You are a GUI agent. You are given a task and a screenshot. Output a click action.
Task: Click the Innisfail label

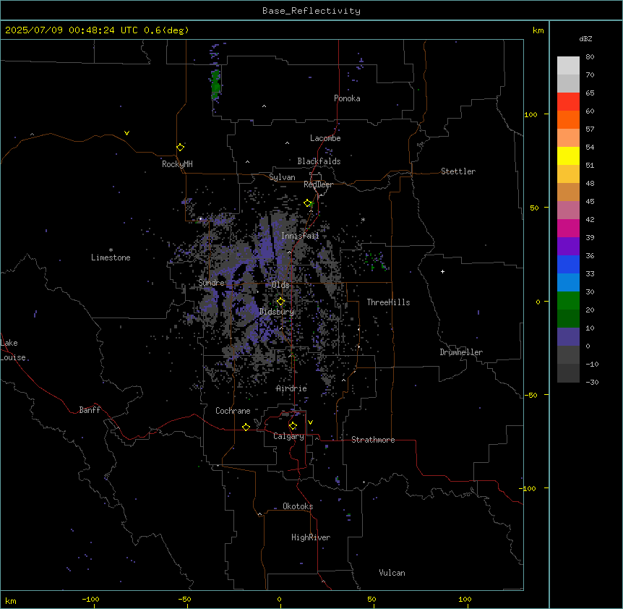[300, 236]
